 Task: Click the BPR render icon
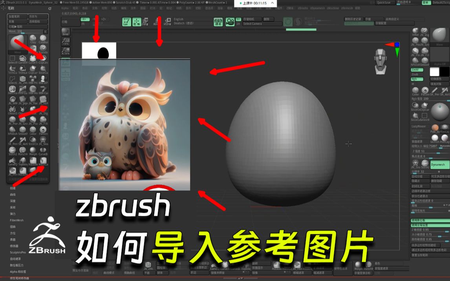(x=66, y=32)
